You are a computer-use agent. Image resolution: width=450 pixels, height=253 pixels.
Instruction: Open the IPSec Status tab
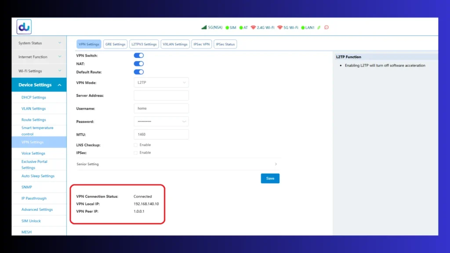click(225, 44)
